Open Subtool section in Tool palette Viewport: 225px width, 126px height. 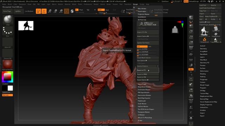tap(202, 46)
